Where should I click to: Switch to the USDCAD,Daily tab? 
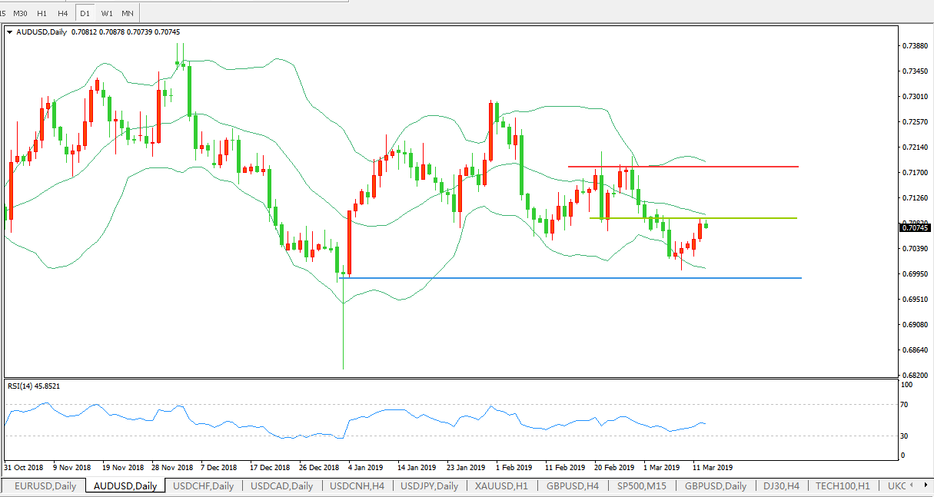point(281,485)
